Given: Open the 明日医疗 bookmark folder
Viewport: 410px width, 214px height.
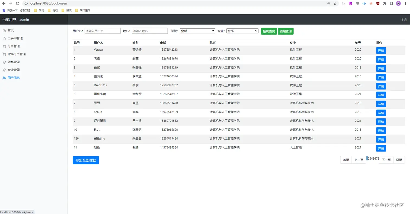Looking at the screenshot, I should pyautogui.click(x=83, y=11).
